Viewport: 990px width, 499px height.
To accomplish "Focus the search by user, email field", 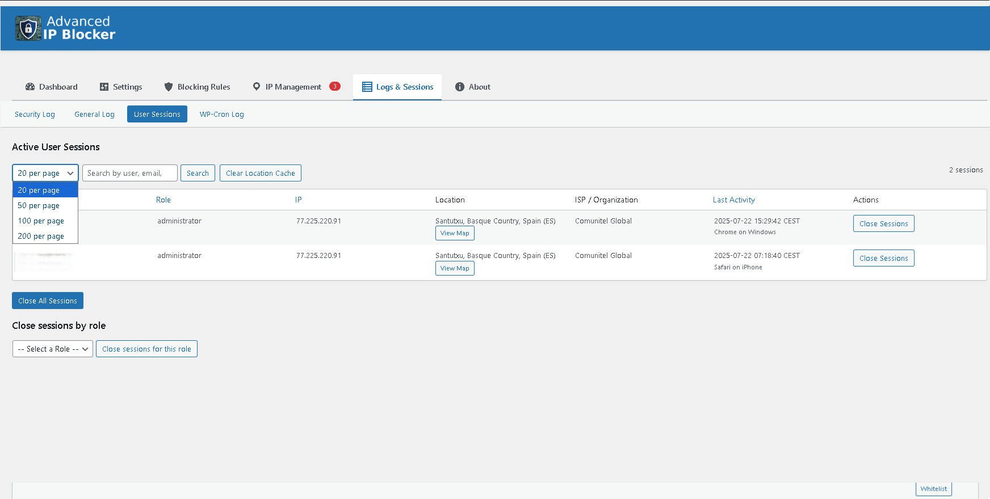I will click(129, 173).
